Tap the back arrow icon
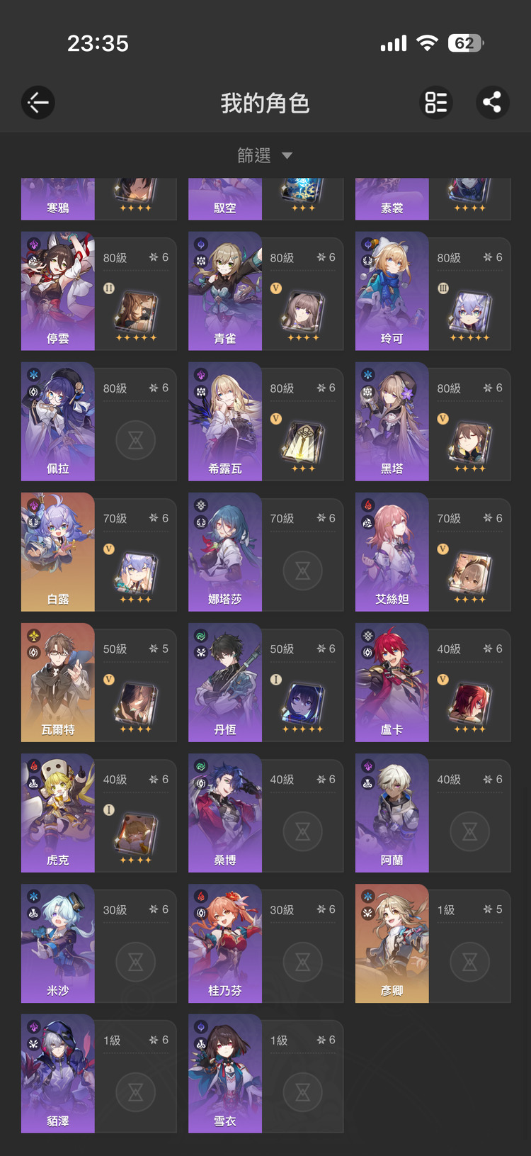 pyautogui.click(x=38, y=103)
